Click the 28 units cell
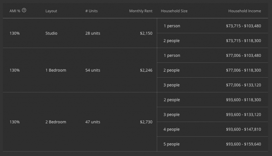This screenshot has height=156, width=272. [92, 33]
